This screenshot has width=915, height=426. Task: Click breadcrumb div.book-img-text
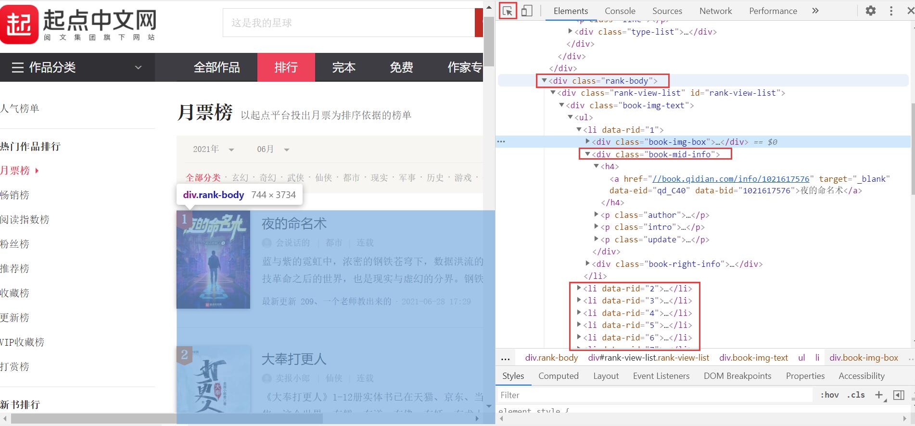coord(753,358)
